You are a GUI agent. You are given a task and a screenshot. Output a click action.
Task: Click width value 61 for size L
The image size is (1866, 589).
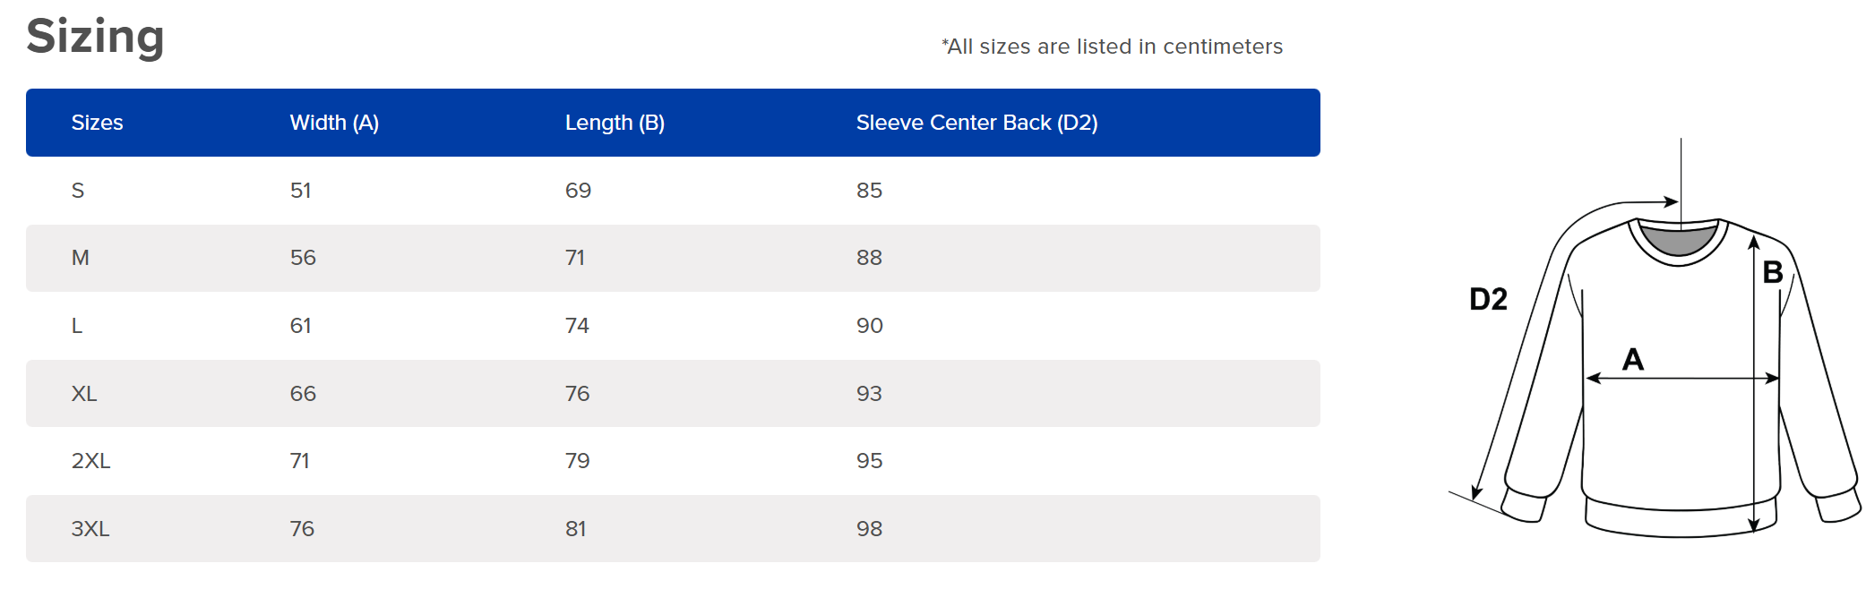click(x=301, y=326)
